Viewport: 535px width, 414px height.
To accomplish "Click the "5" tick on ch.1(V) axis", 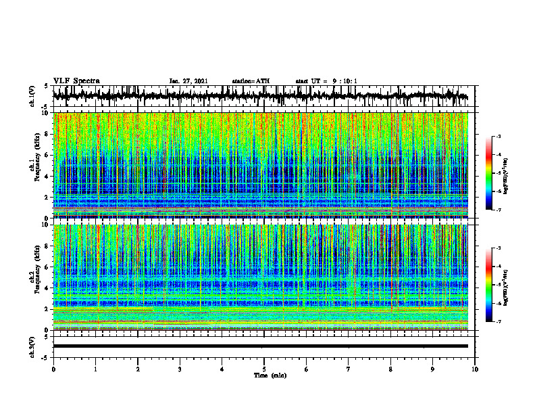I will coord(47,87).
